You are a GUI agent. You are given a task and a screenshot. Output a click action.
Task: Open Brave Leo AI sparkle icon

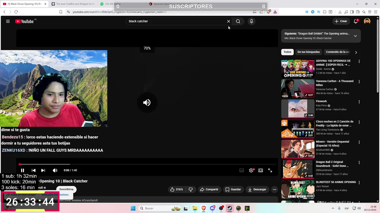point(364,12)
